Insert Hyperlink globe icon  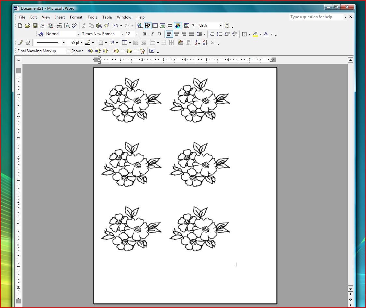(140, 26)
